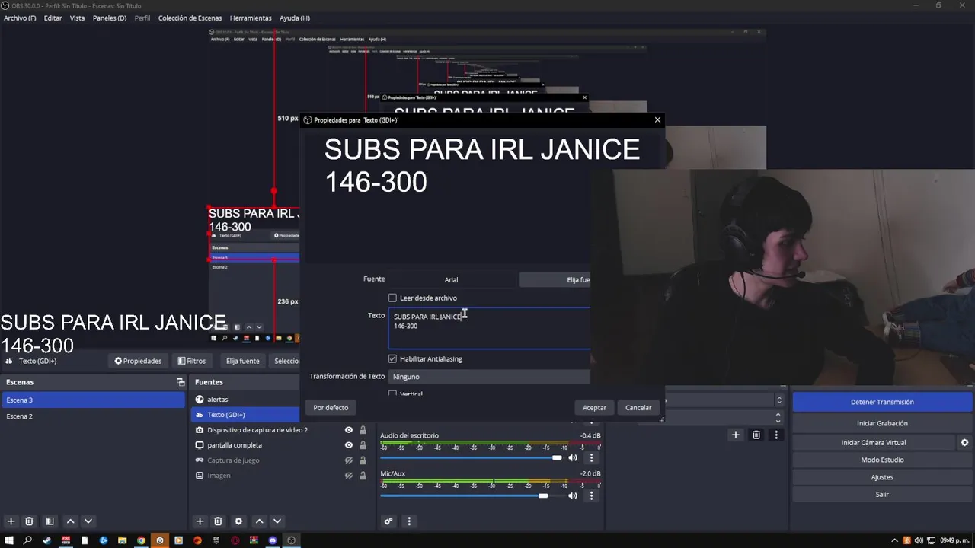This screenshot has width=975, height=548.
Task: Move selected scene down arrow
Action: [88, 521]
